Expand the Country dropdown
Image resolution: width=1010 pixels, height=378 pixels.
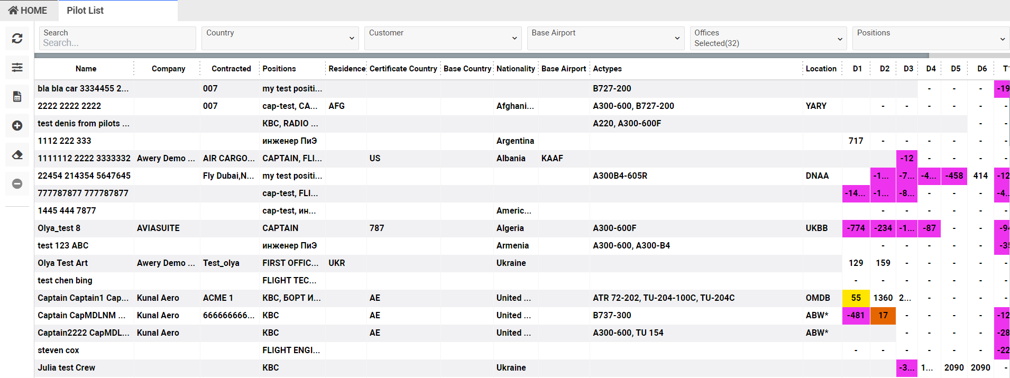click(280, 38)
